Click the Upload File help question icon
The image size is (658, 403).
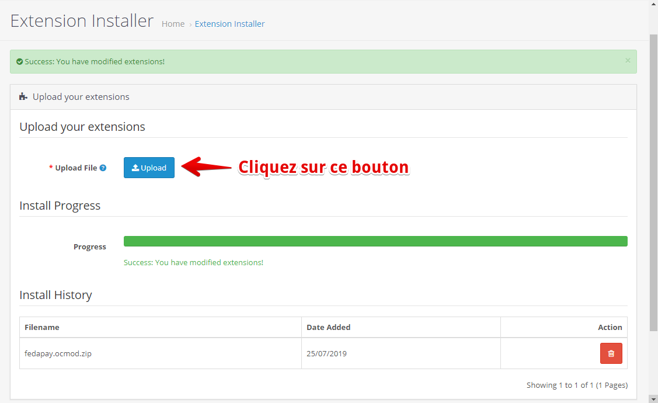coord(103,168)
